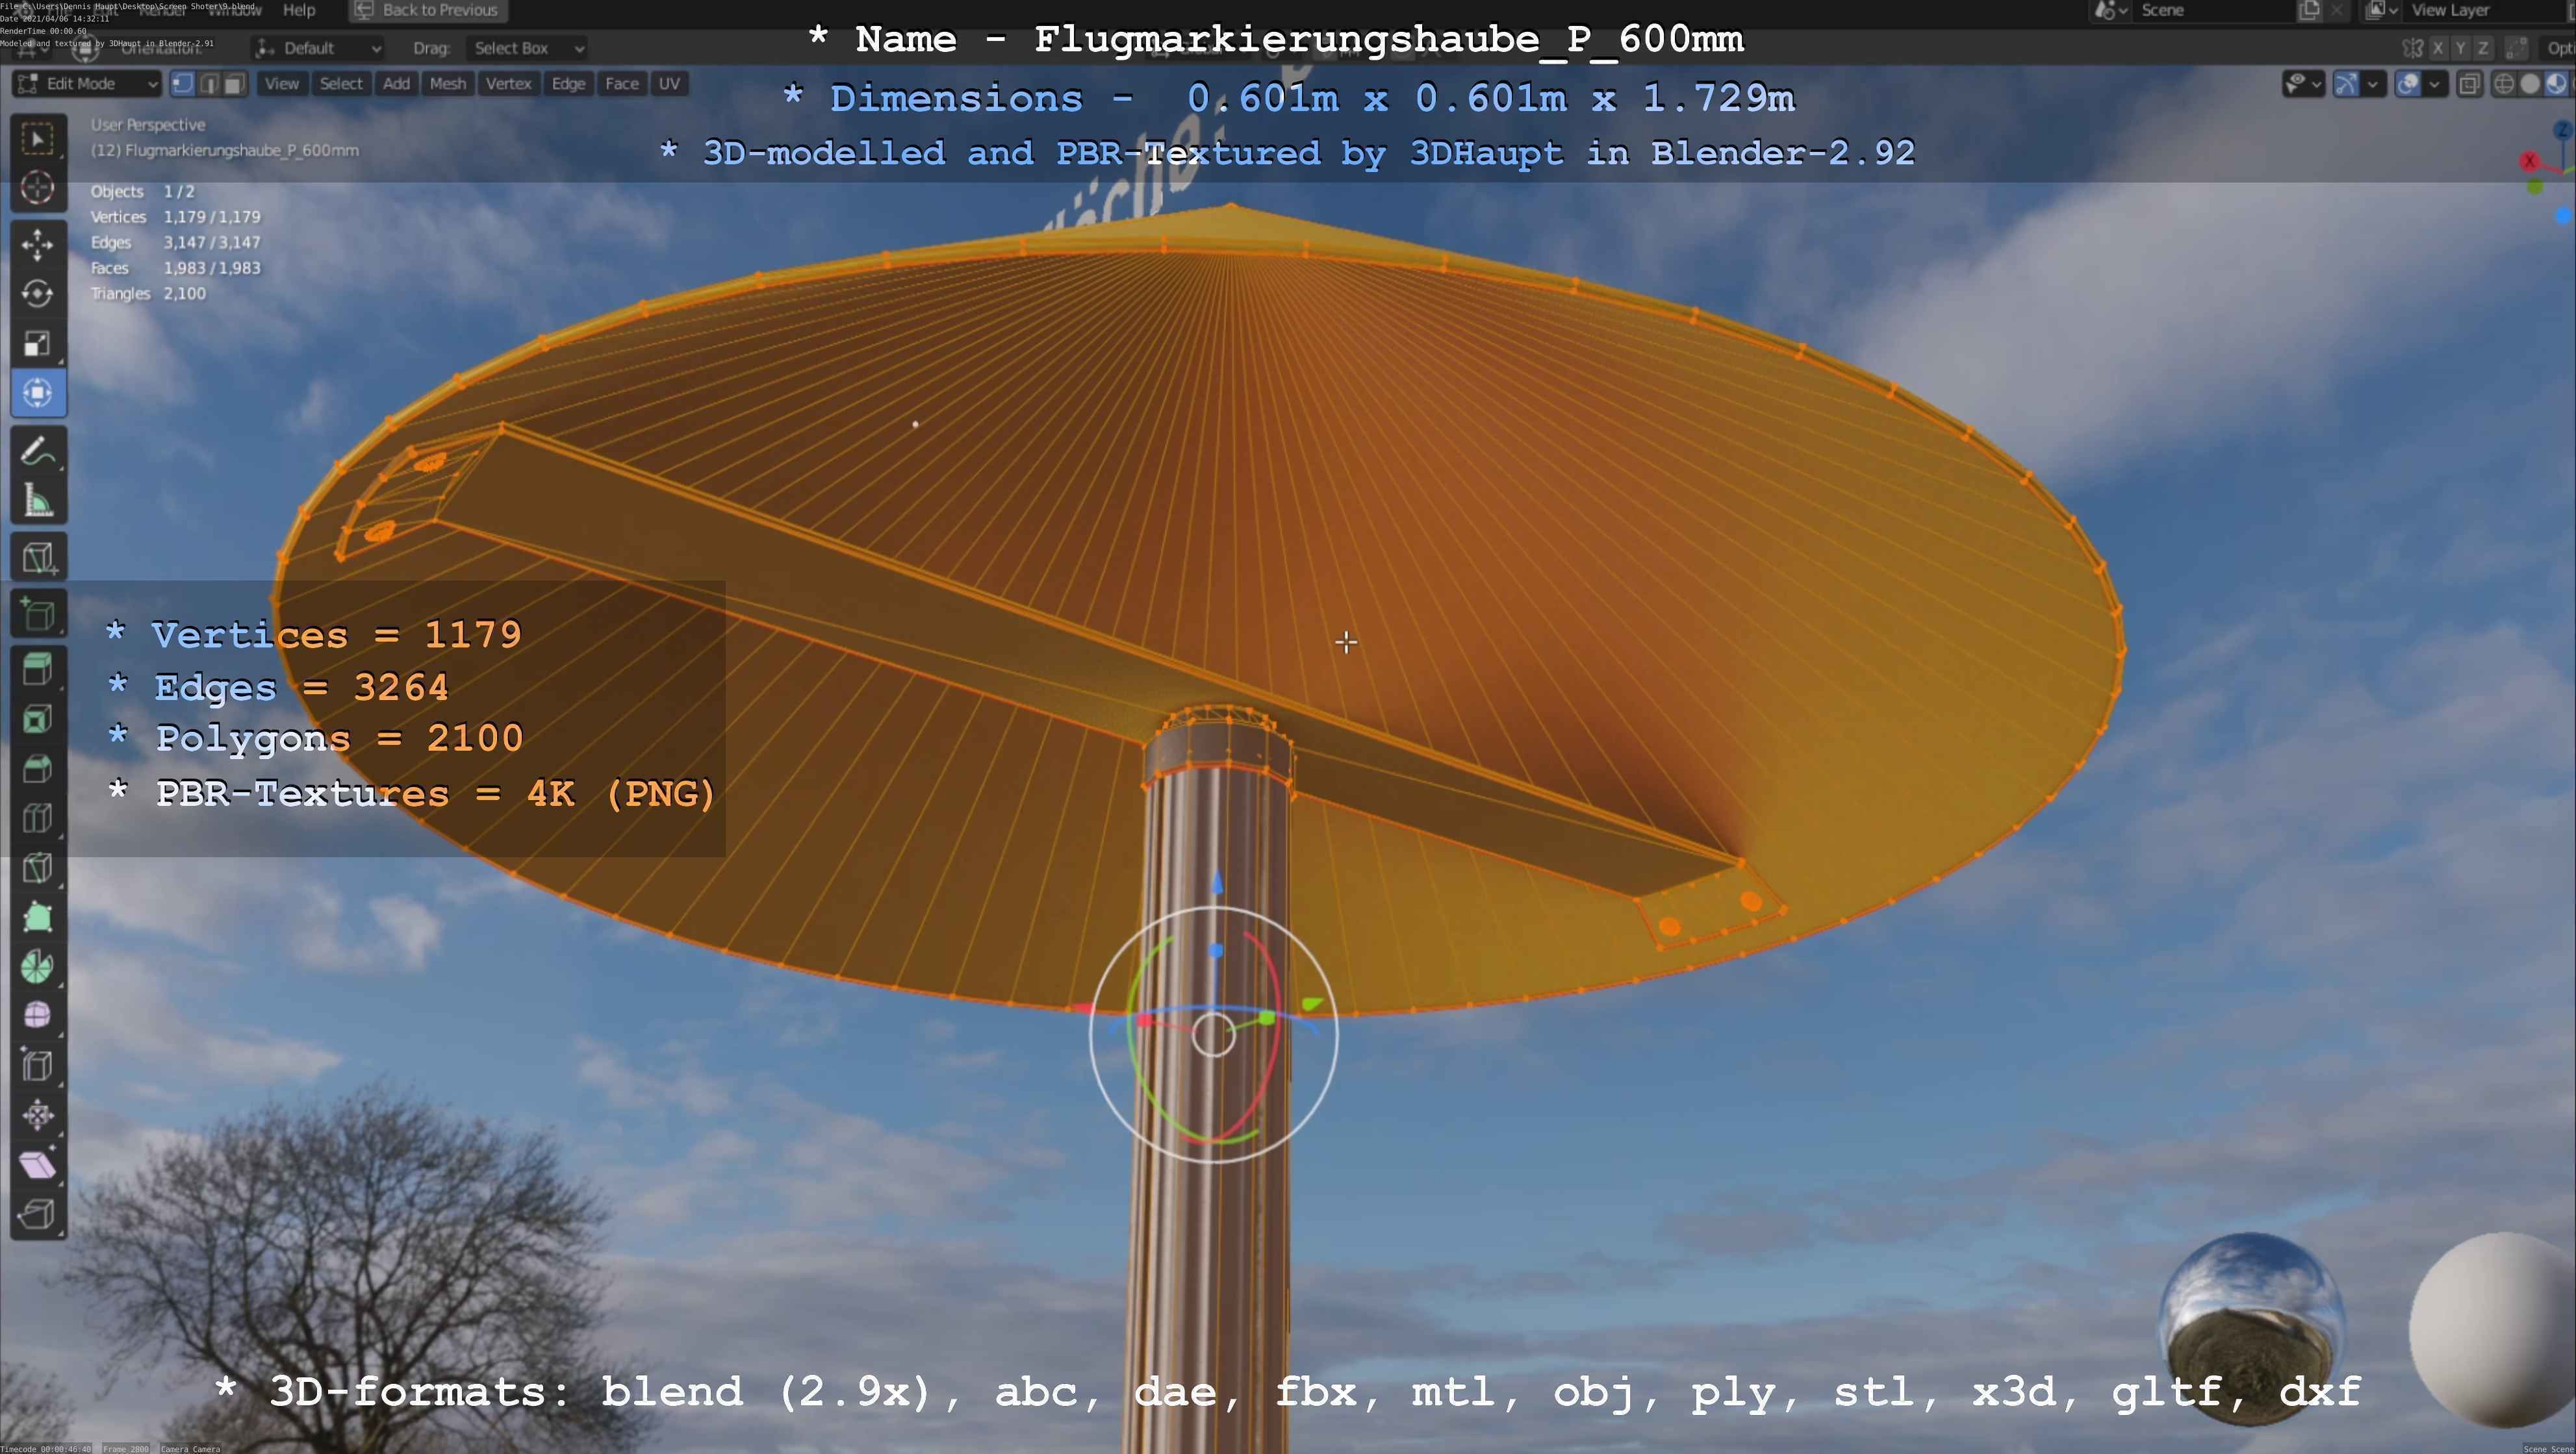Toggle Y axis mesh mirror
The height and width of the screenshot is (1454, 2576).
tap(2460, 48)
